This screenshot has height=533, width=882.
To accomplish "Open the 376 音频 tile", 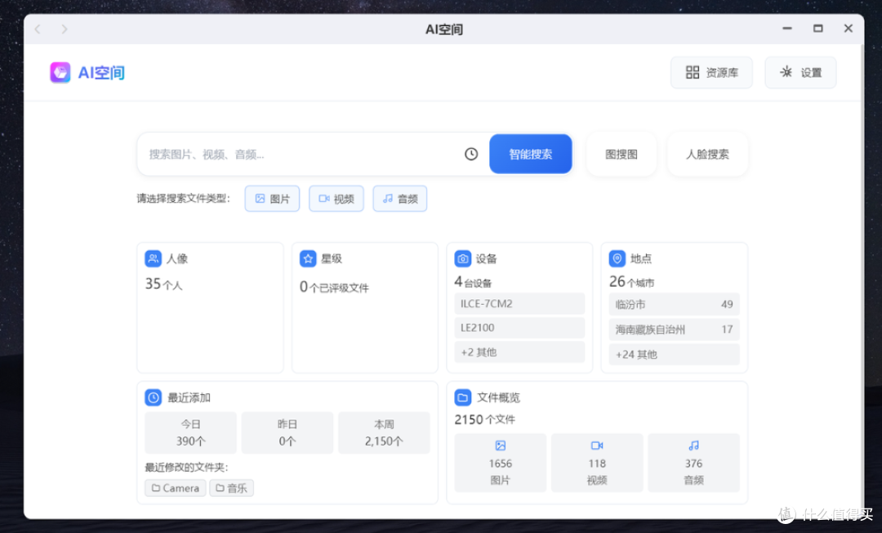I will coord(693,463).
